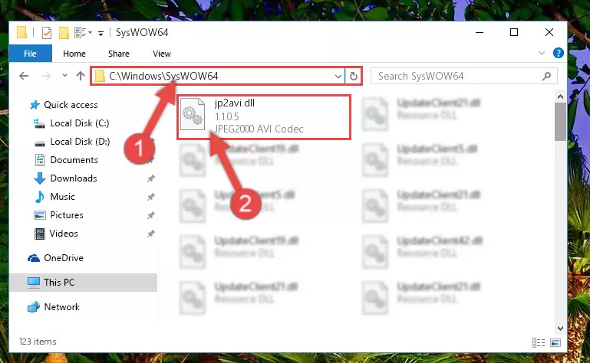Open the Pictures folder shortcut

tap(67, 215)
